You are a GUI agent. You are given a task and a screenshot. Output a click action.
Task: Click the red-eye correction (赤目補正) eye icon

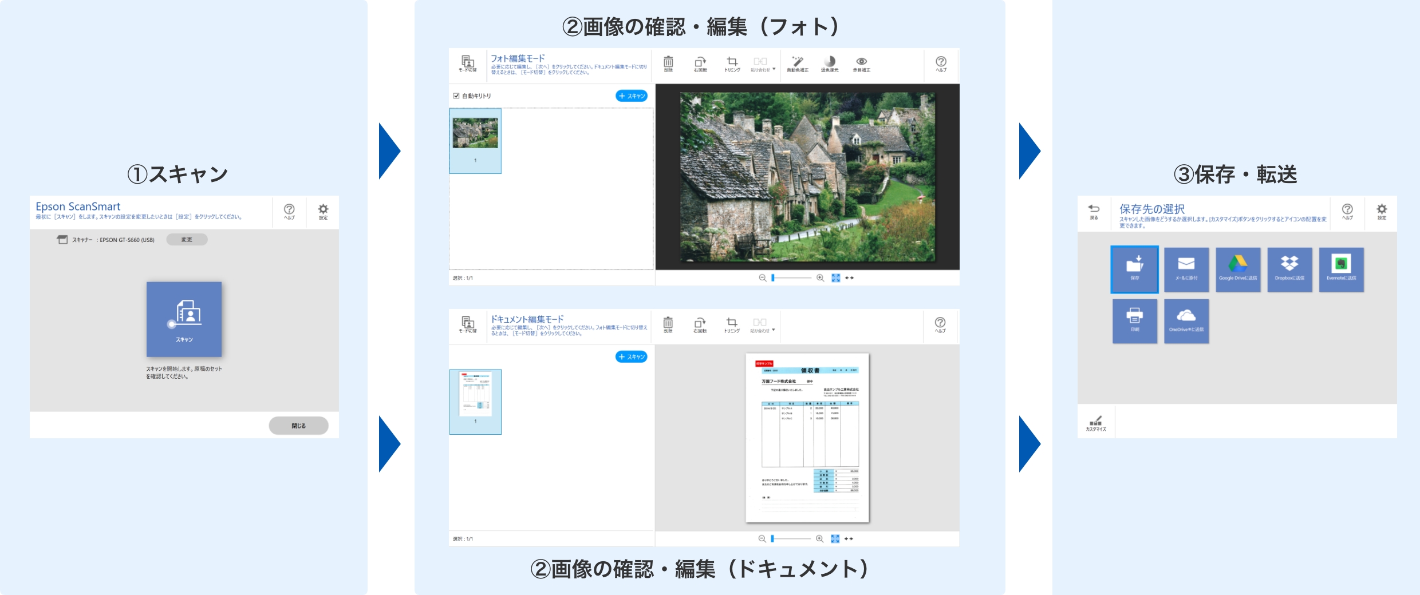pos(861,63)
